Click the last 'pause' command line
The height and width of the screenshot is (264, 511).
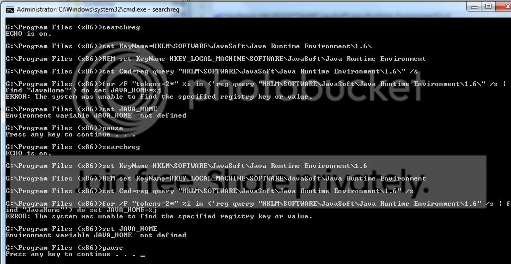[64, 248]
